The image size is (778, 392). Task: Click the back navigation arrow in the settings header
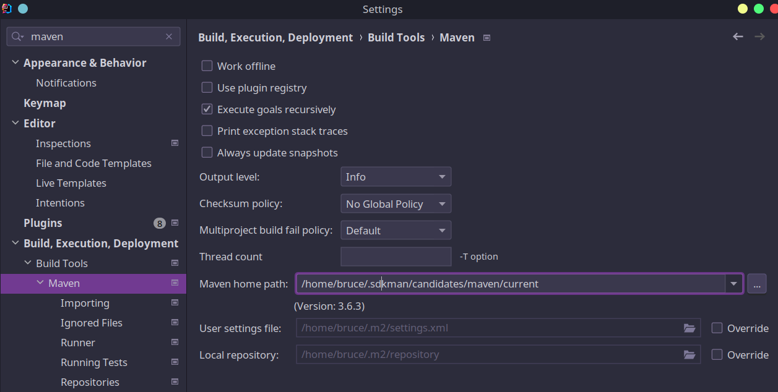coord(737,37)
